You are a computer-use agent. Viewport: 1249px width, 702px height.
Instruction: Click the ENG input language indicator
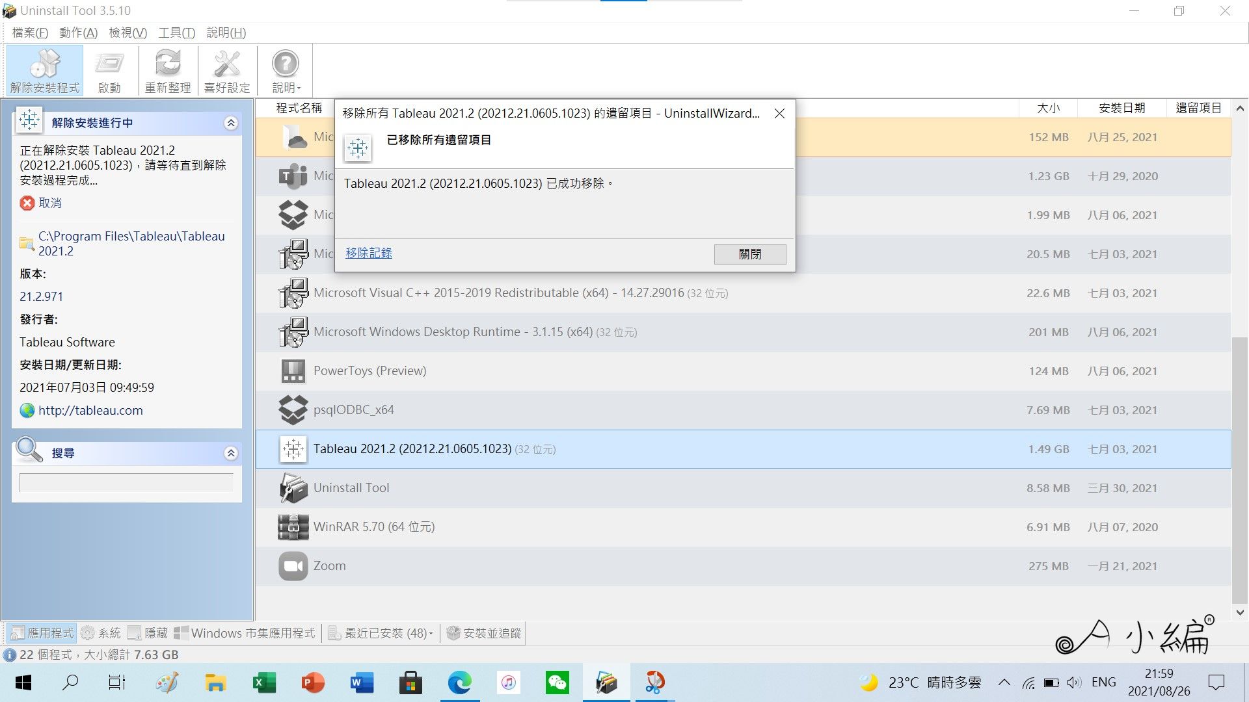coord(1104,682)
